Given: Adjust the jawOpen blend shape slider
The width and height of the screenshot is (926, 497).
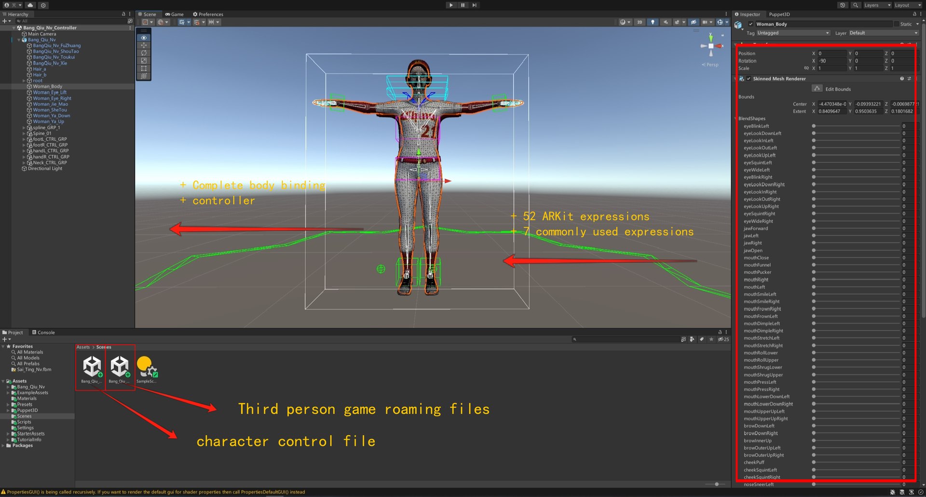Looking at the screenshot, I should (x=856, y=251).
